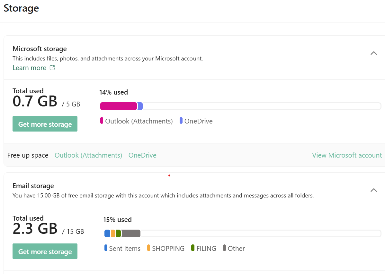Open the OneDrive free up space link
This screenshot has width=385, height=274.
tap(142, 155)
